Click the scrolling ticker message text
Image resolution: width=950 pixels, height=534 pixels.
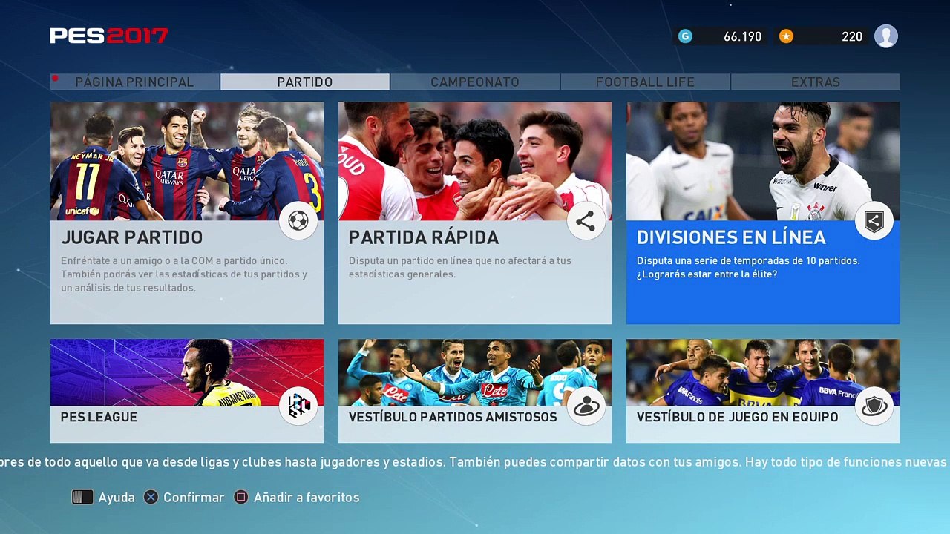[475, 462]
